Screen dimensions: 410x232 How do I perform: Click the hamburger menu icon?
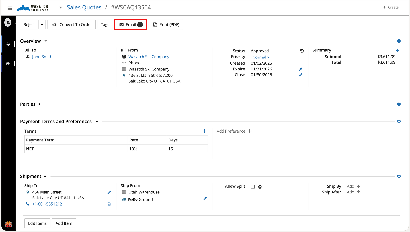[10, 8]
